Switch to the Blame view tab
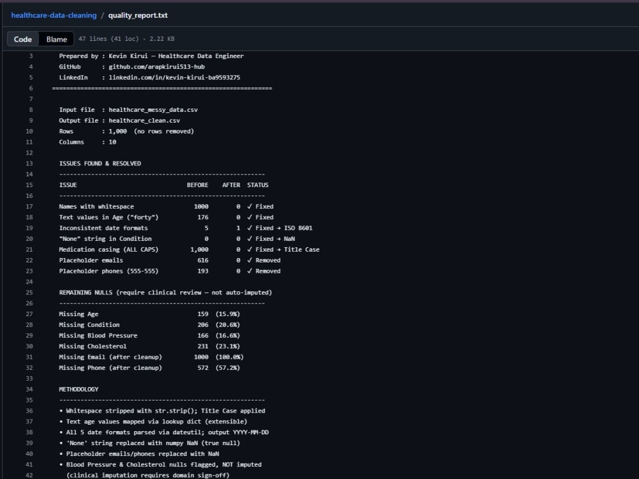This screenshot has height=479, width=639. click(57, 39)
